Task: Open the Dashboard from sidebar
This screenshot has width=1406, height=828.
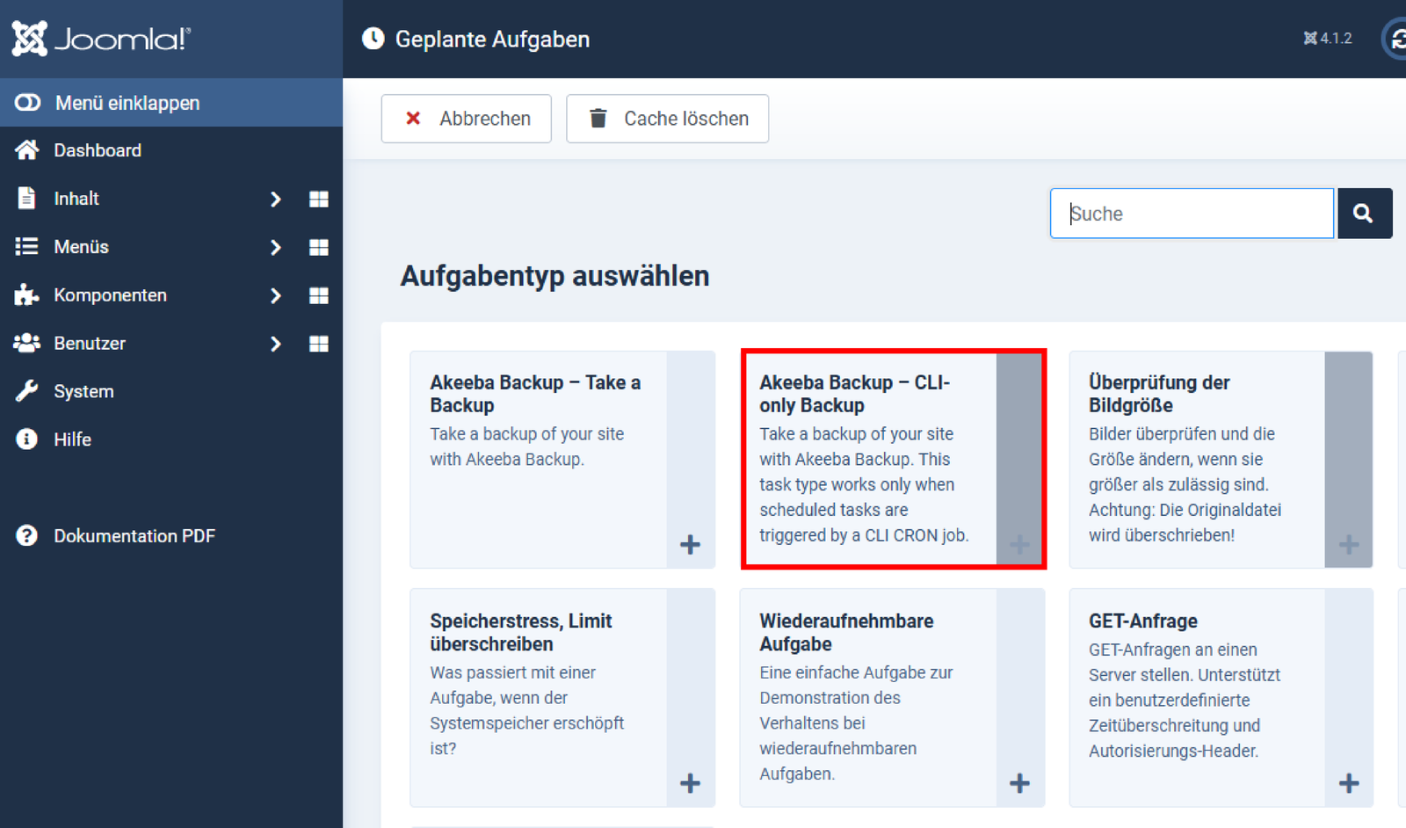Action: 97,150
